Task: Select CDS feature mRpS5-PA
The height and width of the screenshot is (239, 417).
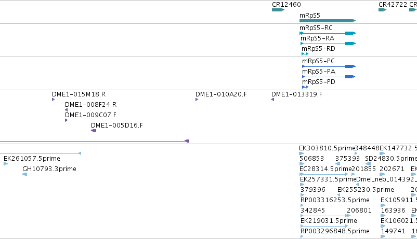Action: 329,77
